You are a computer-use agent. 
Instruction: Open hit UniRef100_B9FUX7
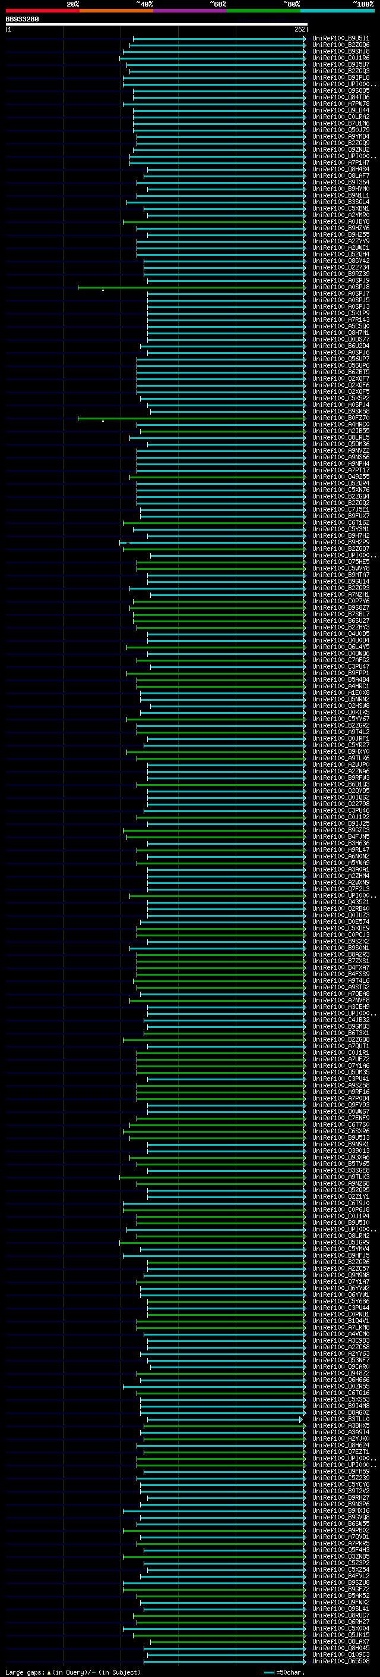click(x=341, y=516)
